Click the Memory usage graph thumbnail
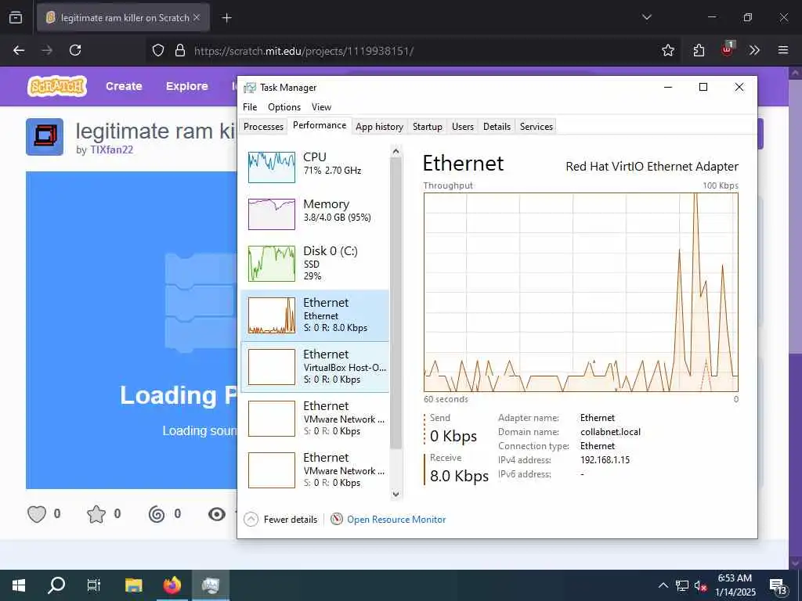Viewport: 802px width, 601px height. coord(272,214)
